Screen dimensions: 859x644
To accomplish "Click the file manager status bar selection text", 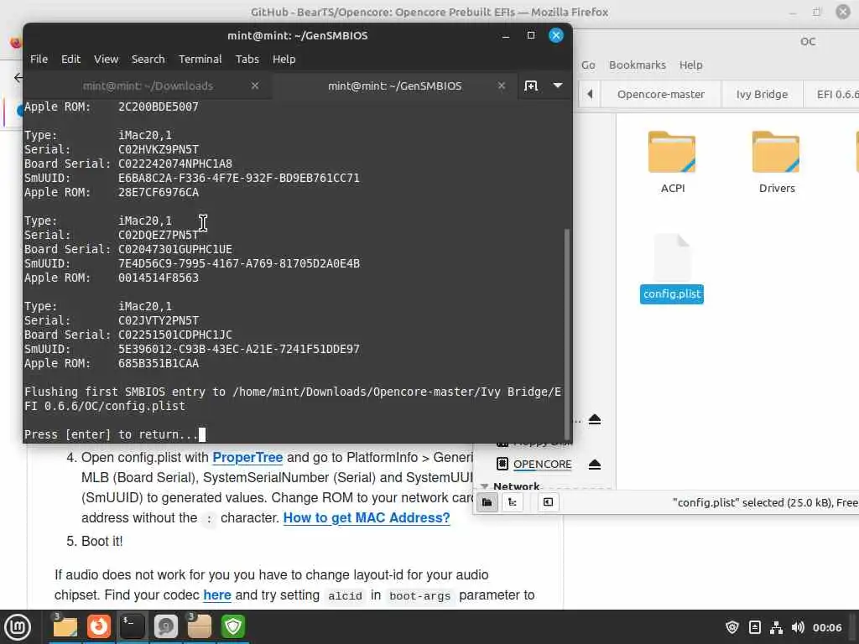I will click(x=765, y=502).
